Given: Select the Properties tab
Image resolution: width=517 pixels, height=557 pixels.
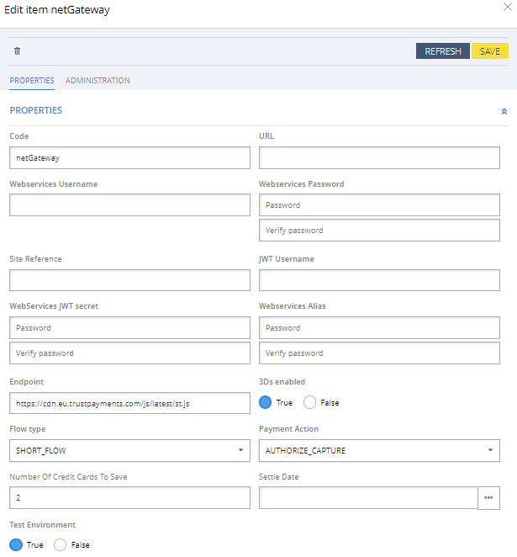Looking at the screenshot, I should coord(32,81).
